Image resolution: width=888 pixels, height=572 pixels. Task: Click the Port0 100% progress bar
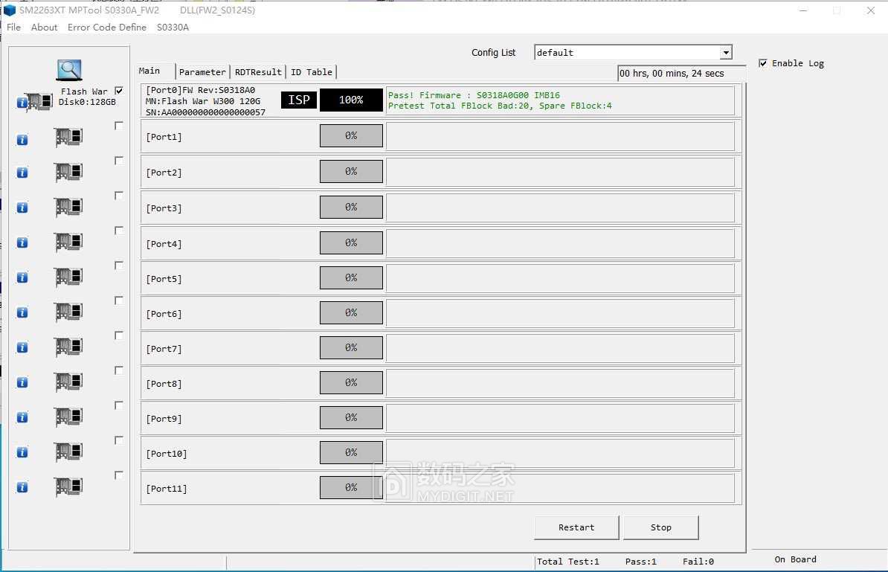pyautogui.click(x=351, y=100)
